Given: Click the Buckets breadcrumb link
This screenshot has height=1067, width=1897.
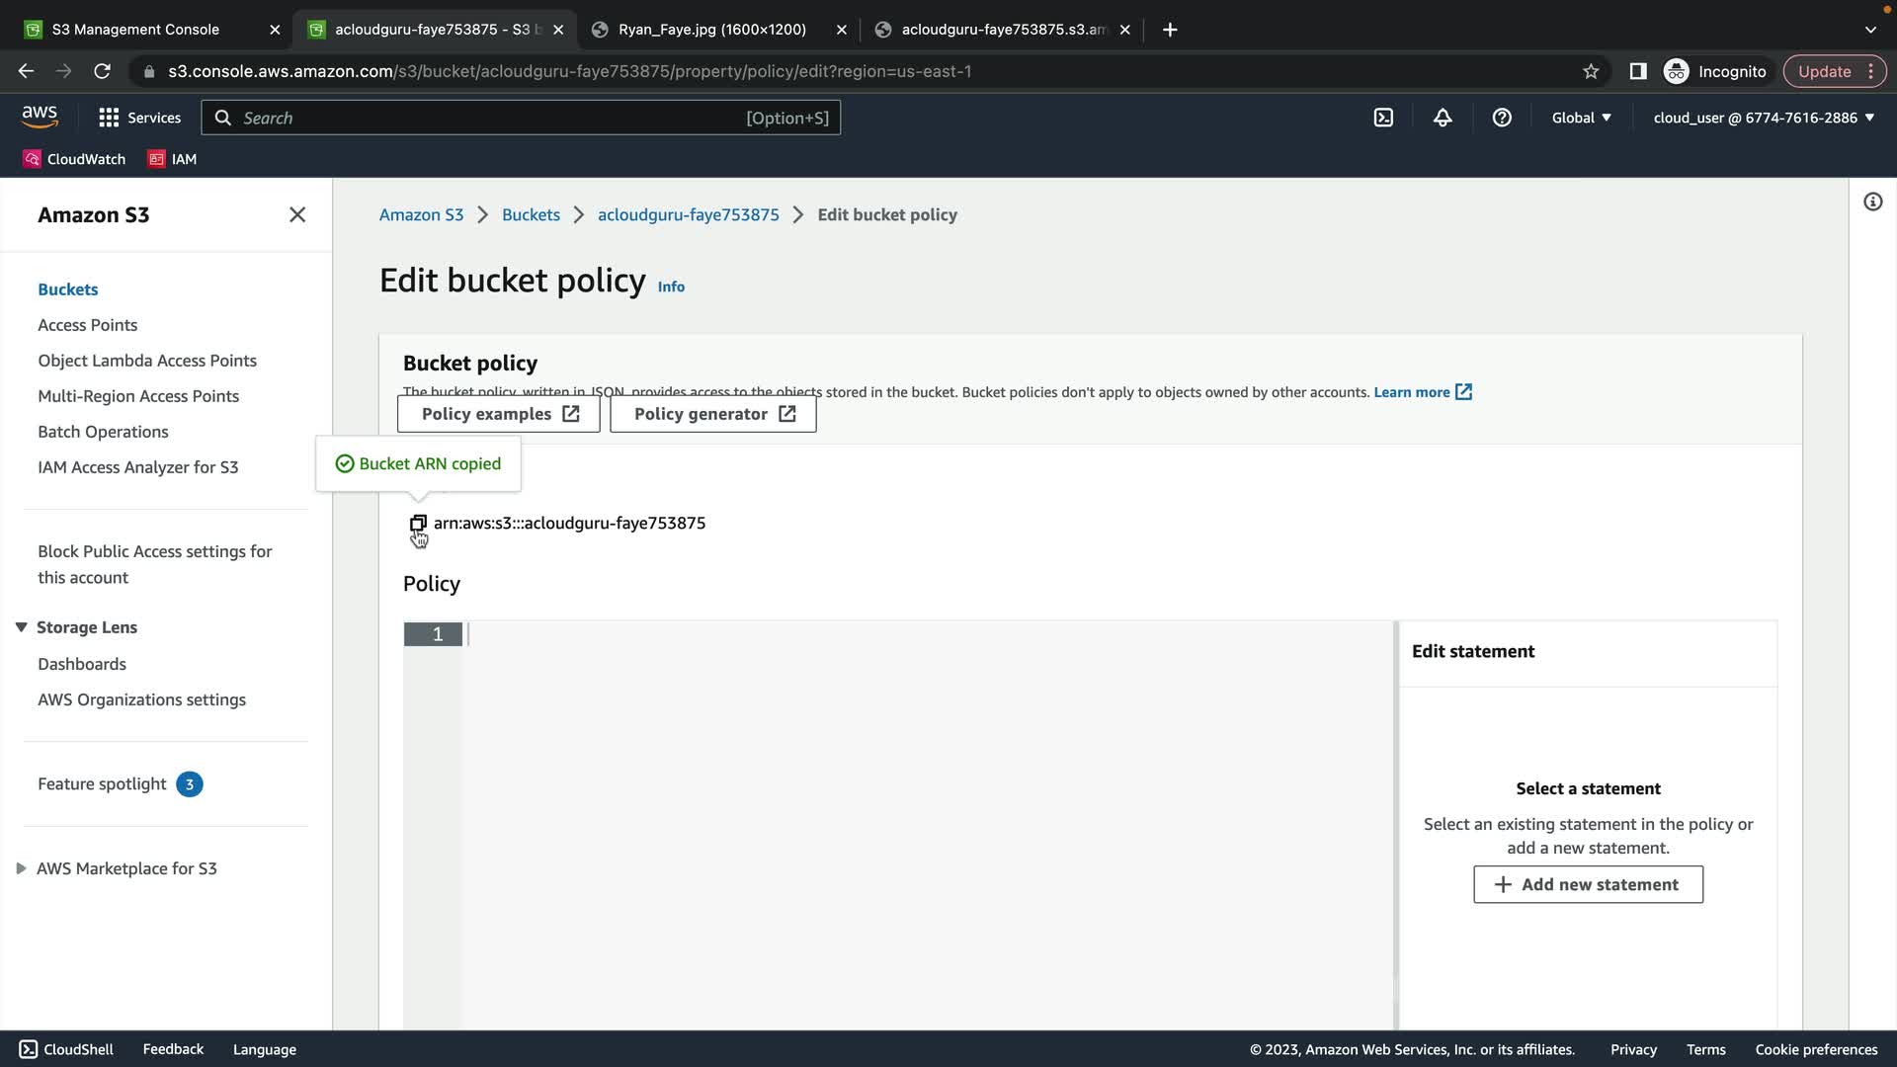Looking at the screenshot, I should tap(531, 214).
